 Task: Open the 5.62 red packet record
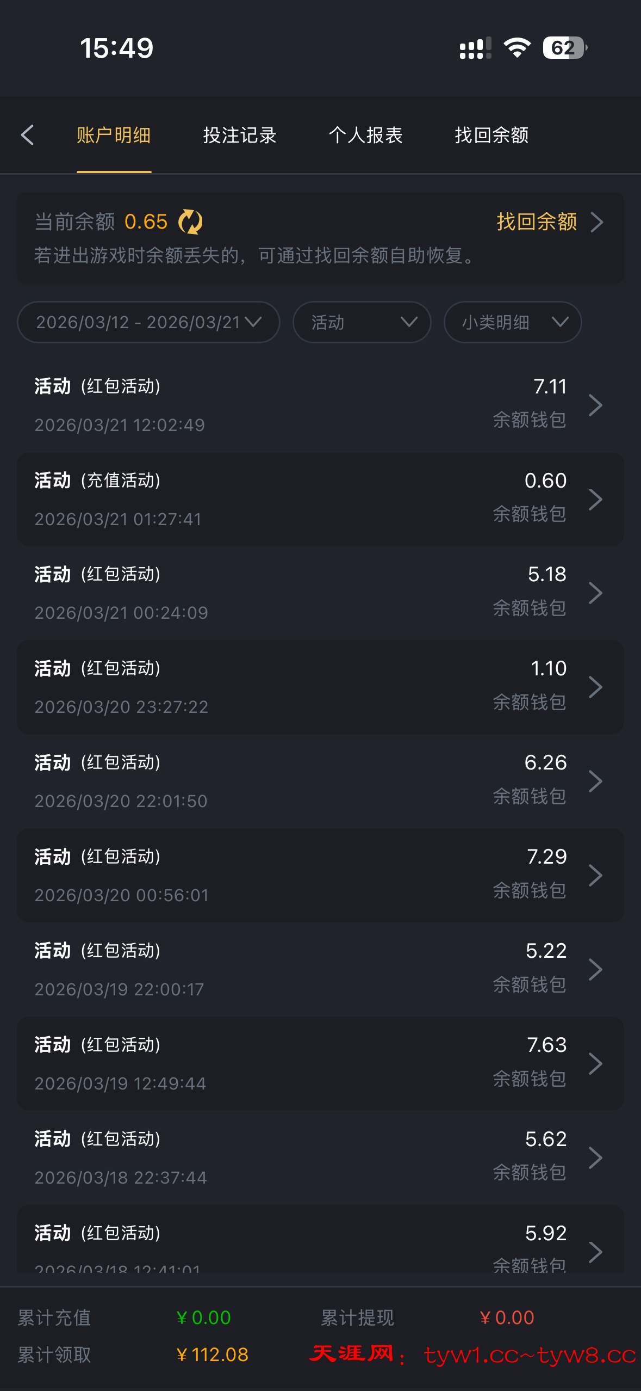320,1158
